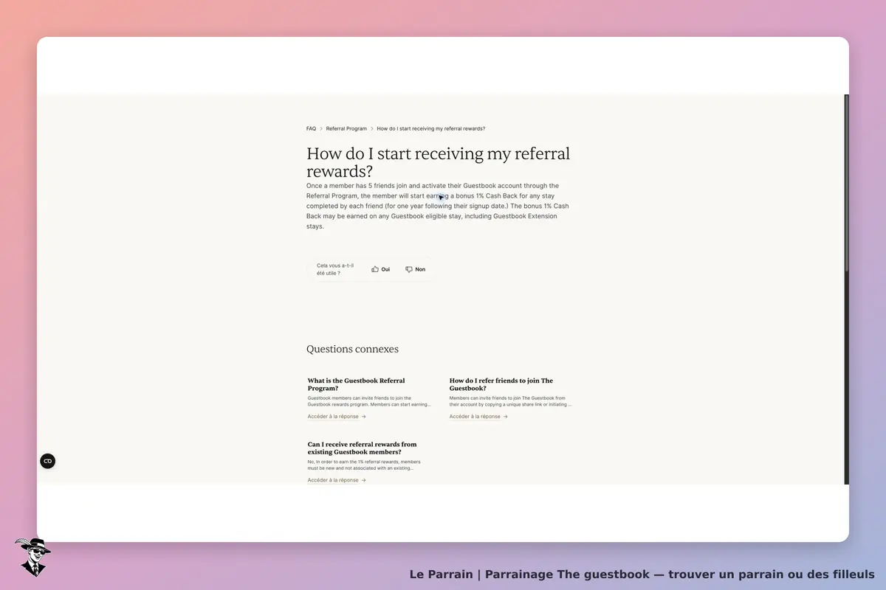Click the 'Le Parrain | Parrainage The guestbook' caption
The image size is (886, 590).
point(642,574)
